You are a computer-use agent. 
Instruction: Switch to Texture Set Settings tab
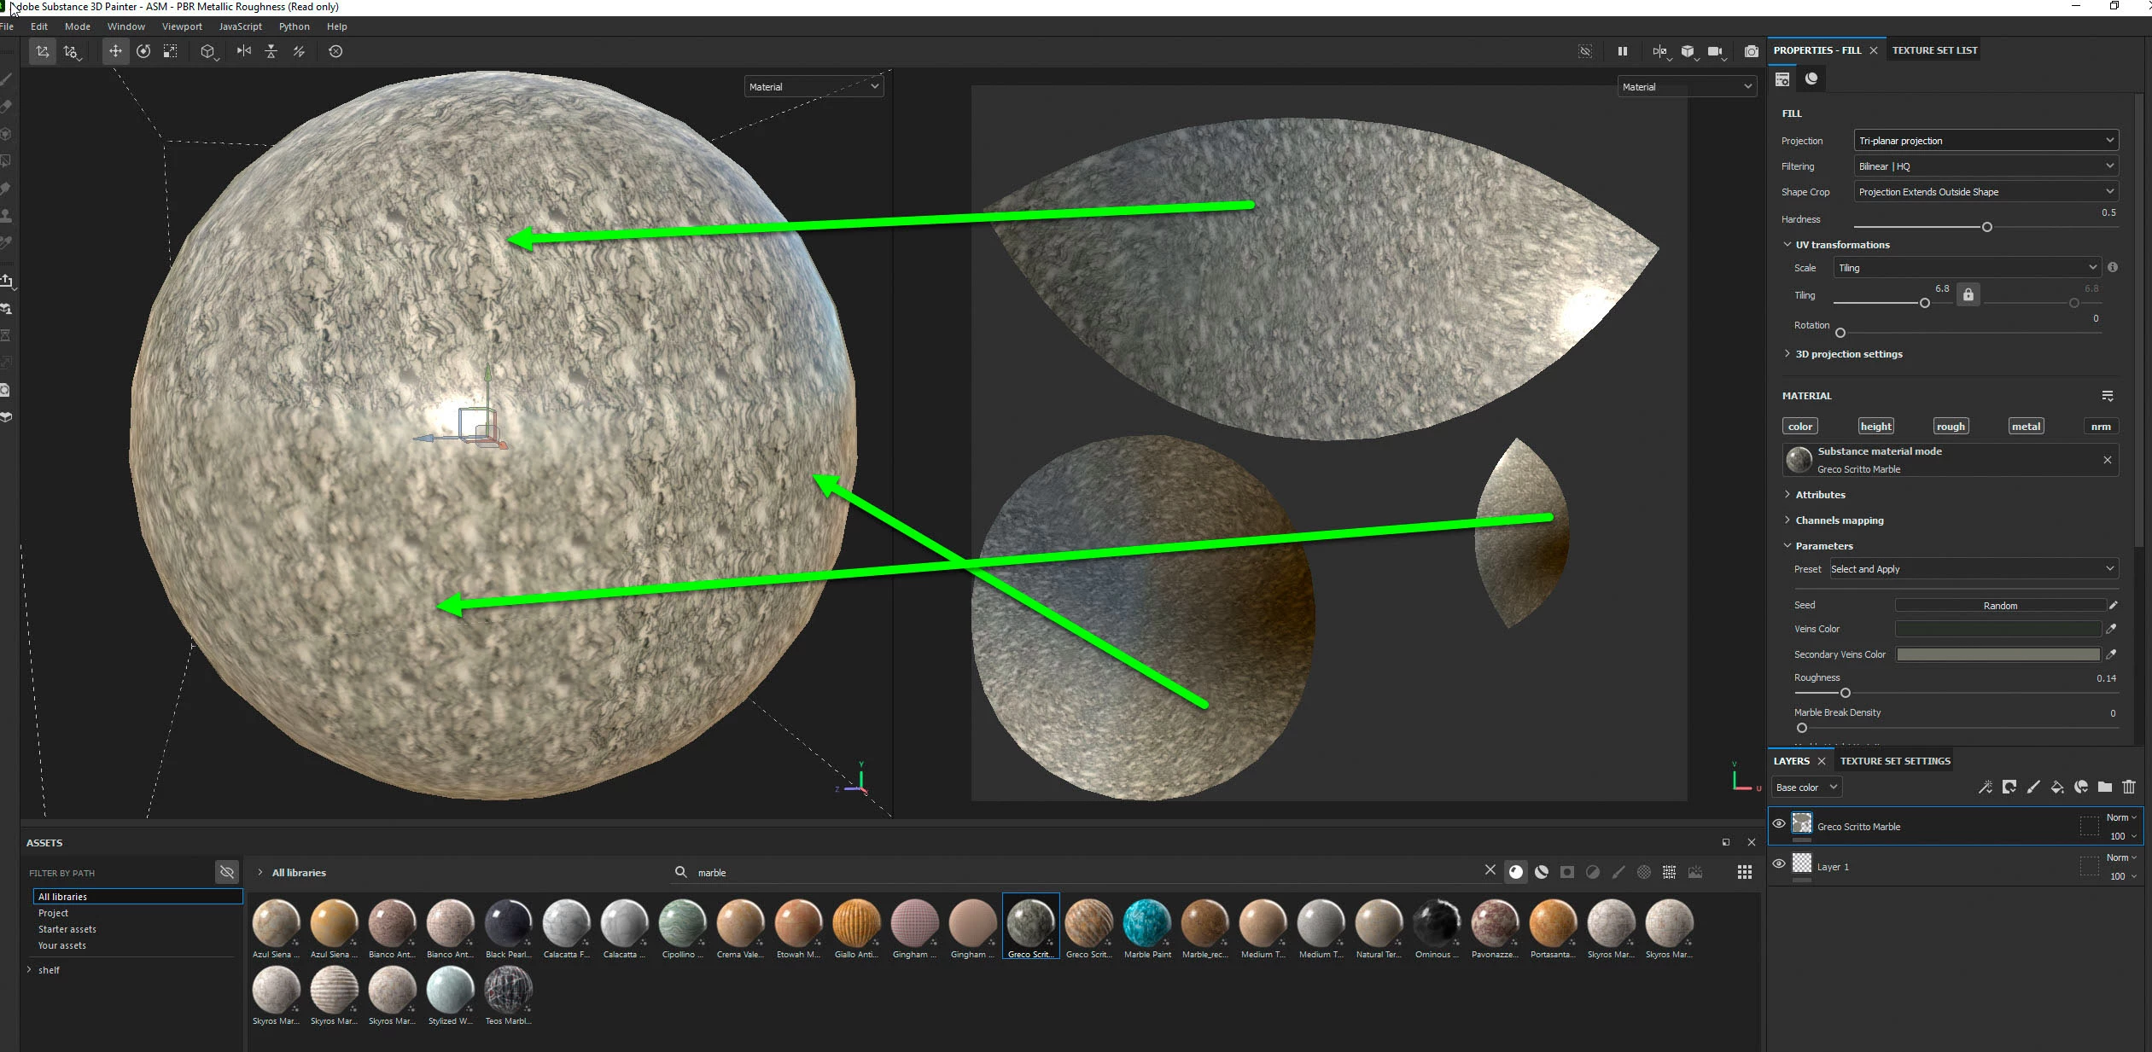(1894, 761)
